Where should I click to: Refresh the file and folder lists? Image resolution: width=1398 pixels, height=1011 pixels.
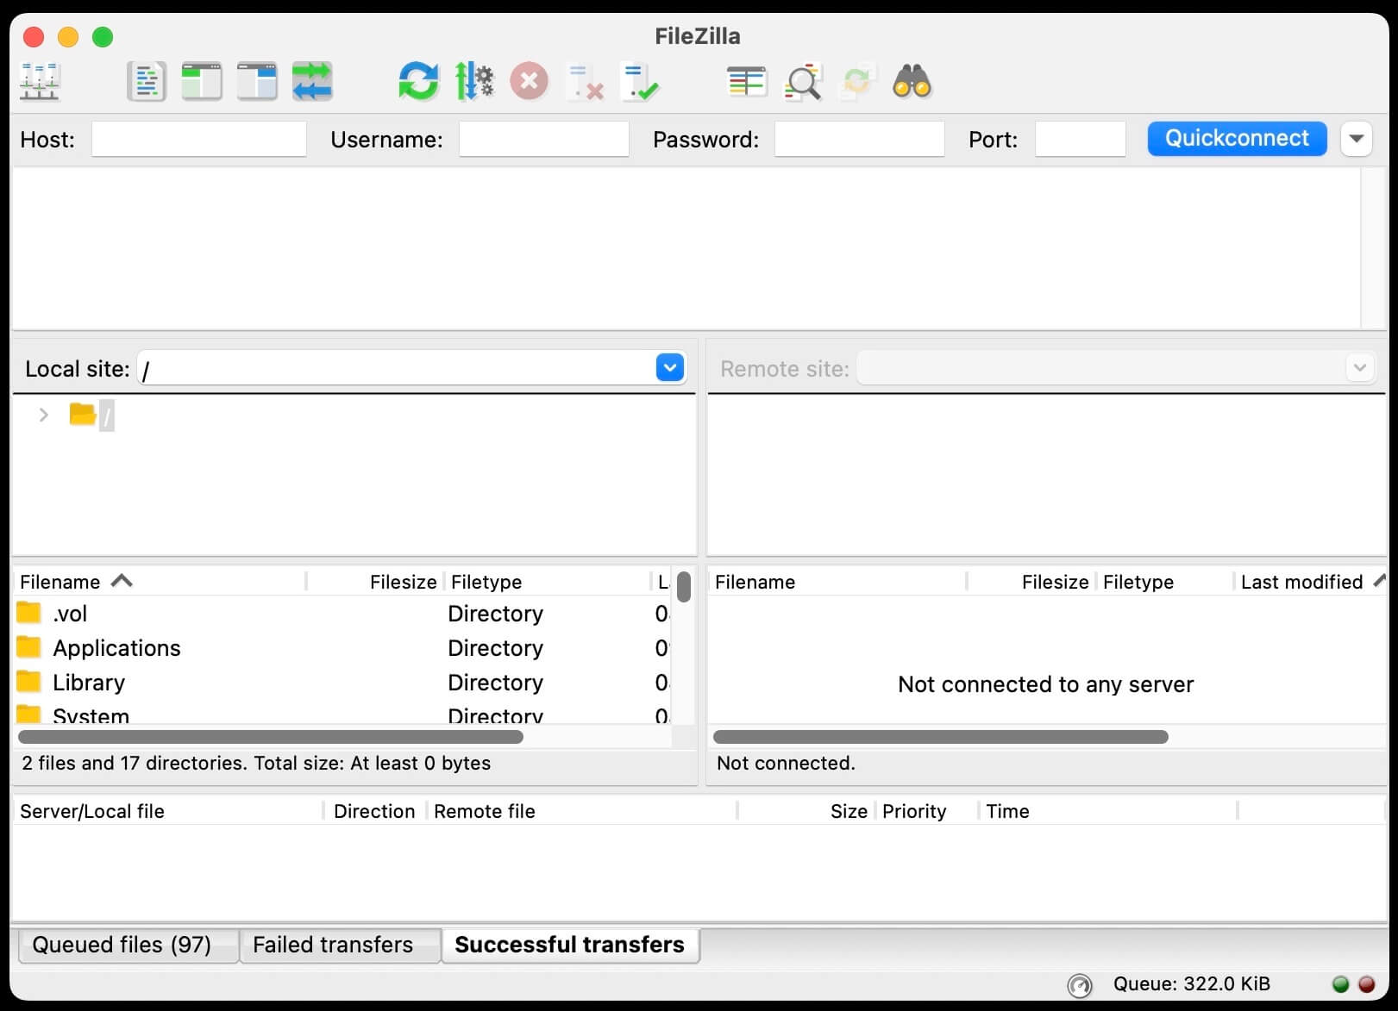[418, 83]
